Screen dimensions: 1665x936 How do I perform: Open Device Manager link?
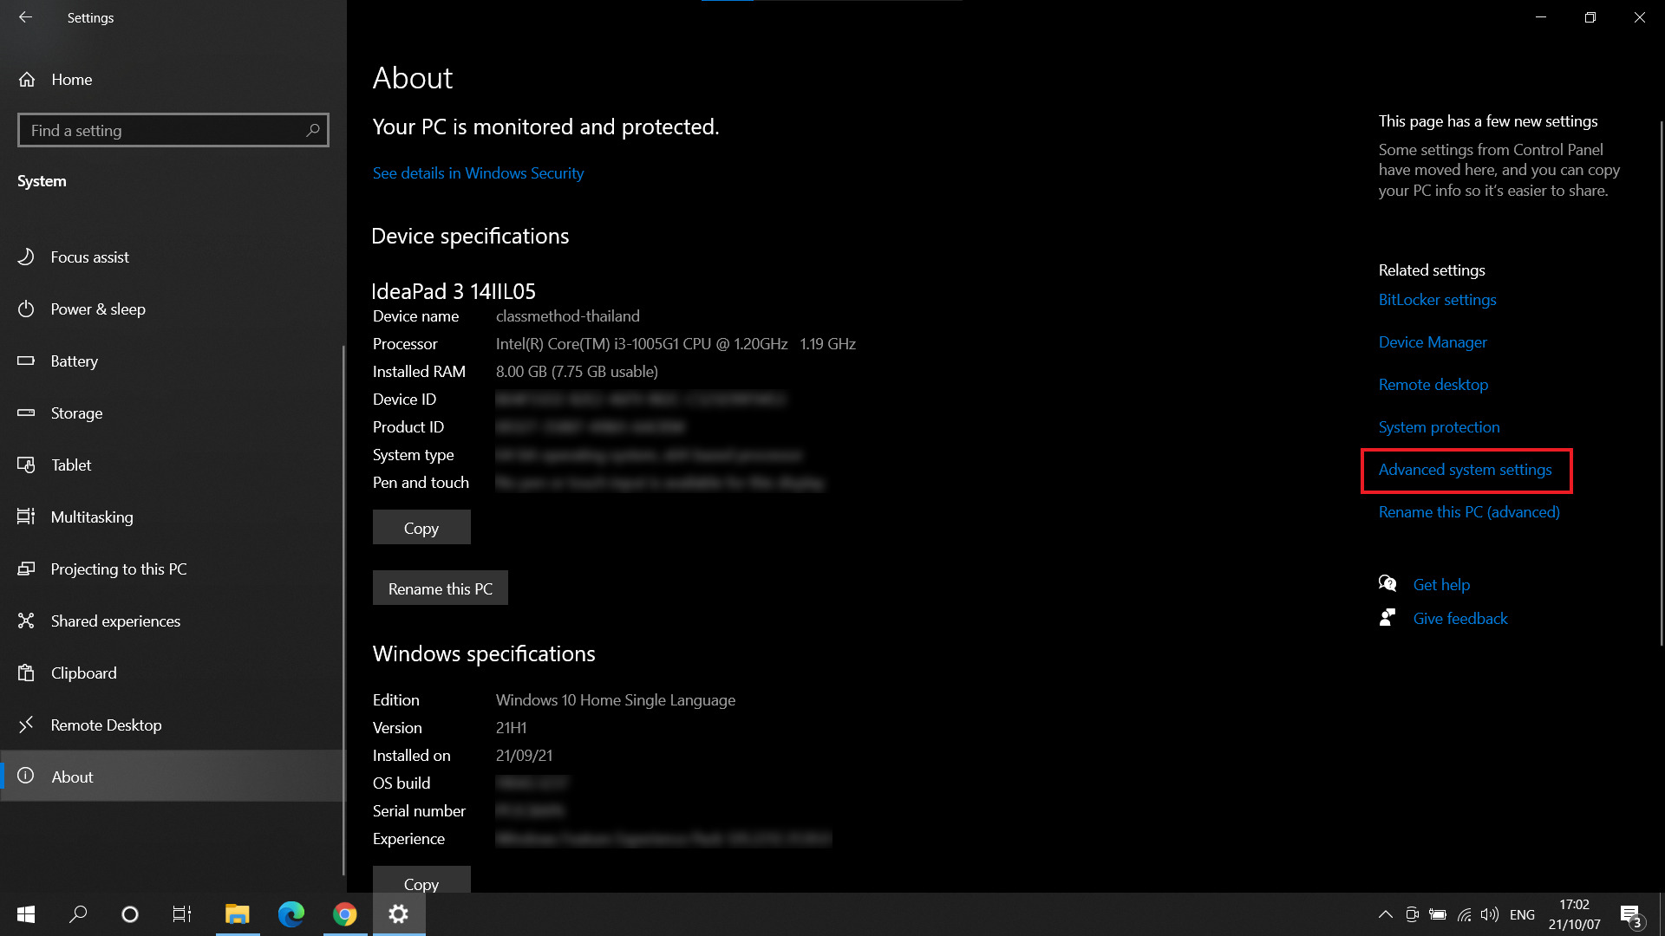1433,342
